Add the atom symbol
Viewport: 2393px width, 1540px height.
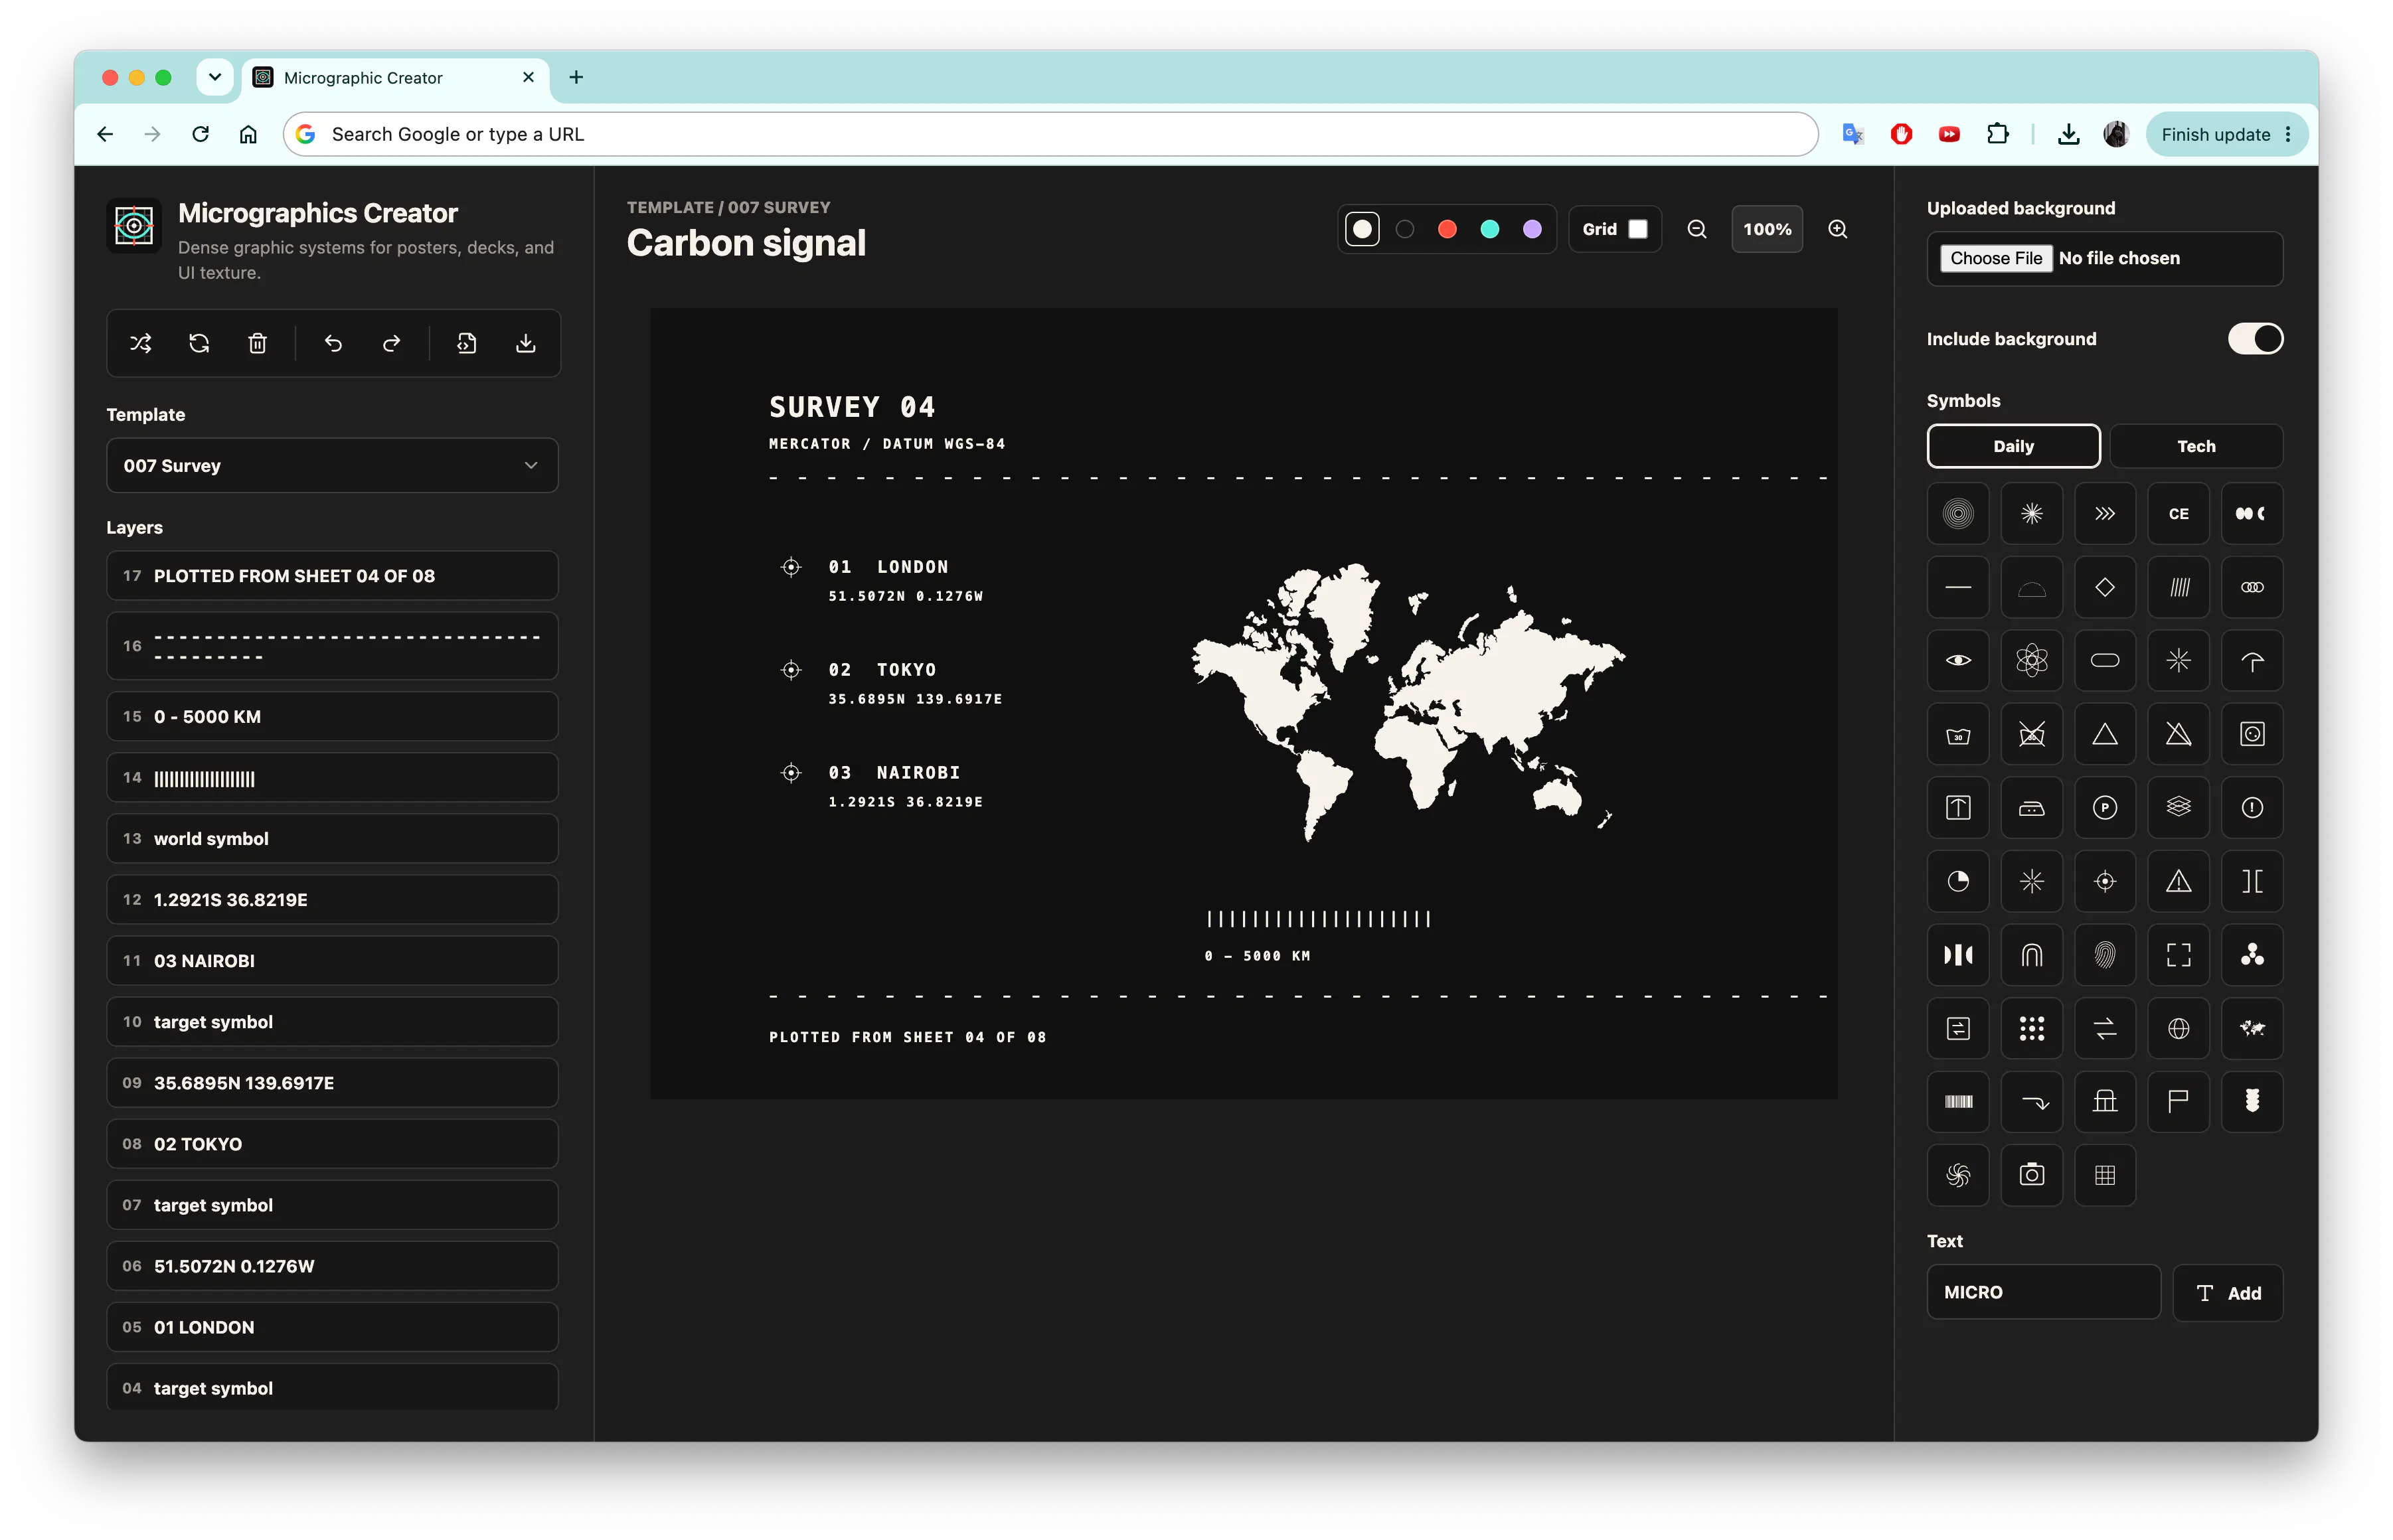pyautogui.click(x=2031, y=661)
